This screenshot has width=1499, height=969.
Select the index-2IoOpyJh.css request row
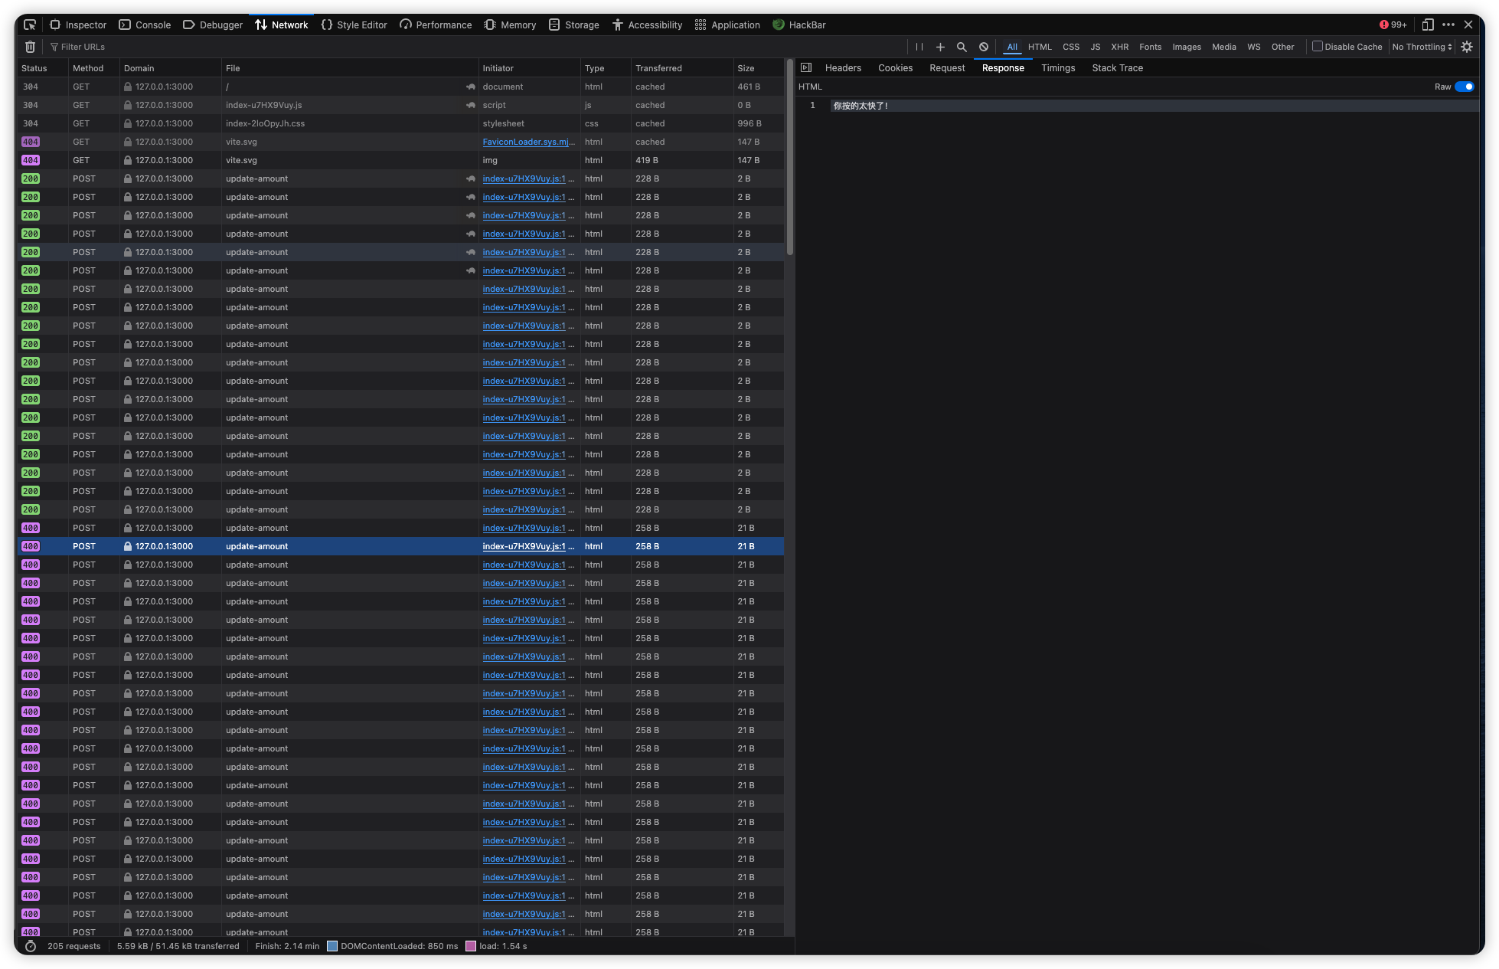[x=400, y=123]
